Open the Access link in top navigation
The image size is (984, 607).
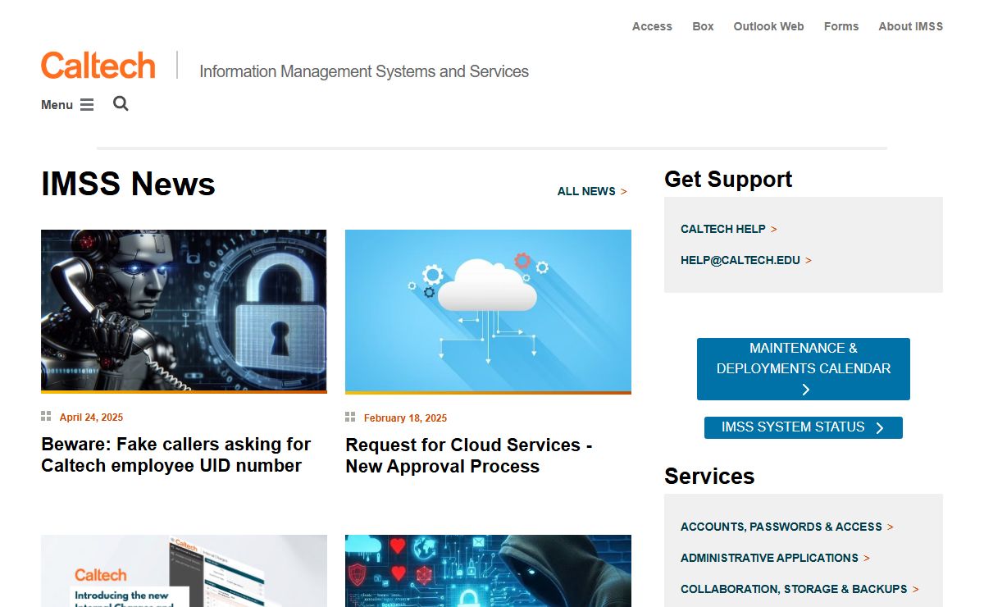pyautogui.click(x=652, y=26)
